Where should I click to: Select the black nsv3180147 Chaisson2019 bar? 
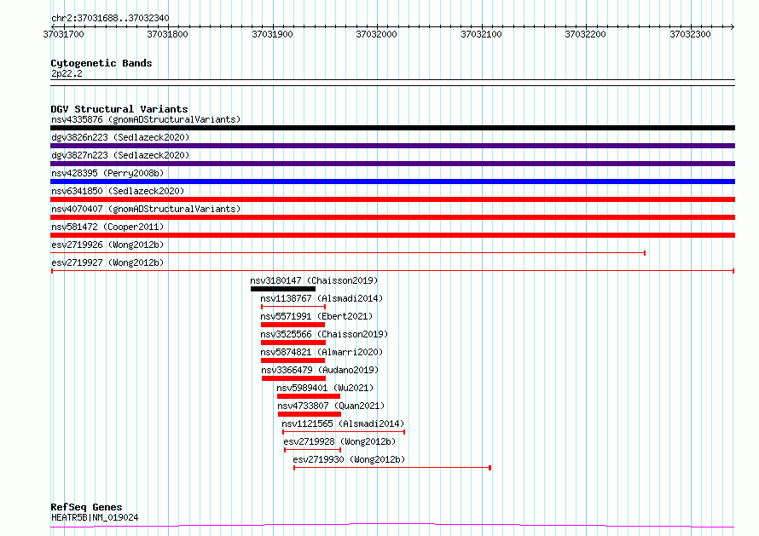[x=282, y=289]
